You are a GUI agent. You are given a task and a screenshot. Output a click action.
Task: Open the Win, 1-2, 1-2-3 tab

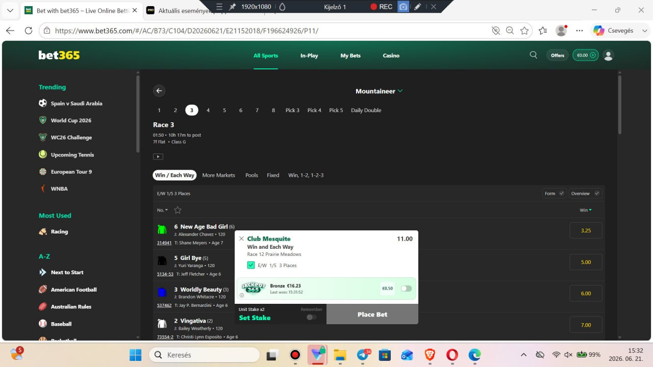tap(306, 175)
